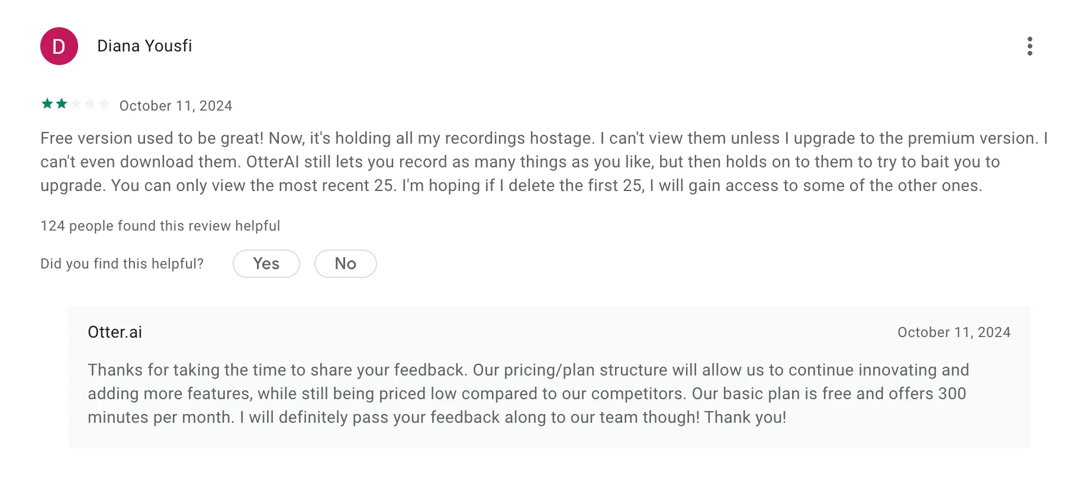
Task: Click the third grey rating star
Action: tap(76, 104)
